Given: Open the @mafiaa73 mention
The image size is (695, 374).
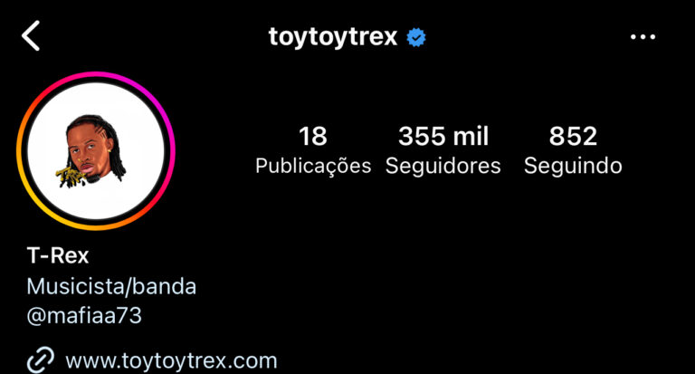Looking at the screenshot, I should coord(84,316).
